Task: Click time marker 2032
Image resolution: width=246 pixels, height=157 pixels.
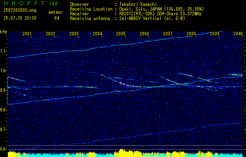Action: [x=50, y=33]
